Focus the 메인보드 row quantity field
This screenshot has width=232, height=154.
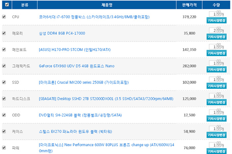(x=213, y=47)
